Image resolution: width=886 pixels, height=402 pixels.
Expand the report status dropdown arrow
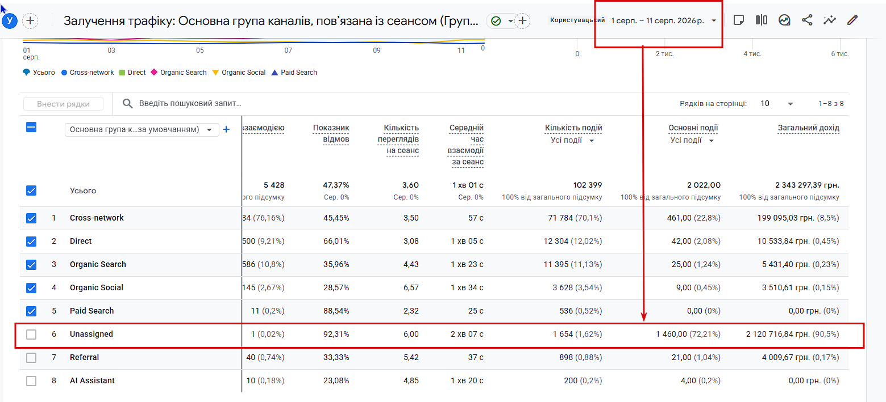click(x=510, y=21)
